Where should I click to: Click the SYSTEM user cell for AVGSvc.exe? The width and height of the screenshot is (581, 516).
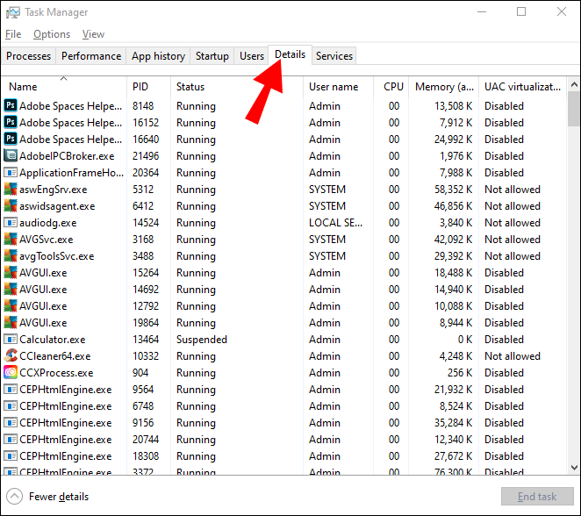[327, 240]
